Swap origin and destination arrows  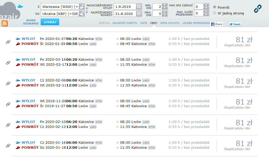click(87, 10)
